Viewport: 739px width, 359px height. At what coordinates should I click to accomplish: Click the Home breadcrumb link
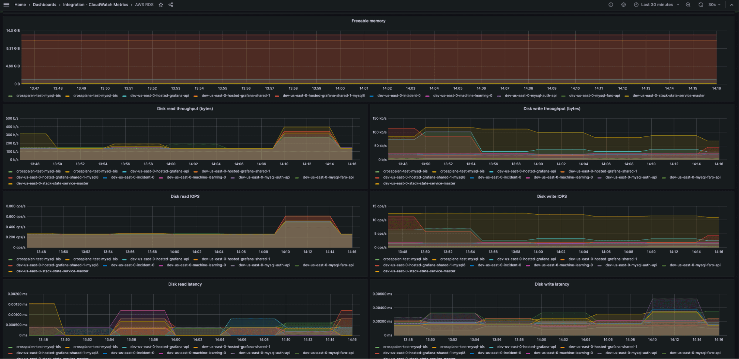20,4
